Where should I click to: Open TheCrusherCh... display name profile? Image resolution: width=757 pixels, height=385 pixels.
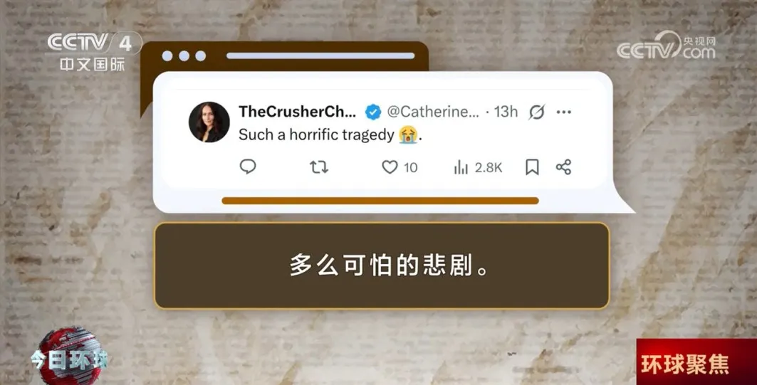point(298,112)
